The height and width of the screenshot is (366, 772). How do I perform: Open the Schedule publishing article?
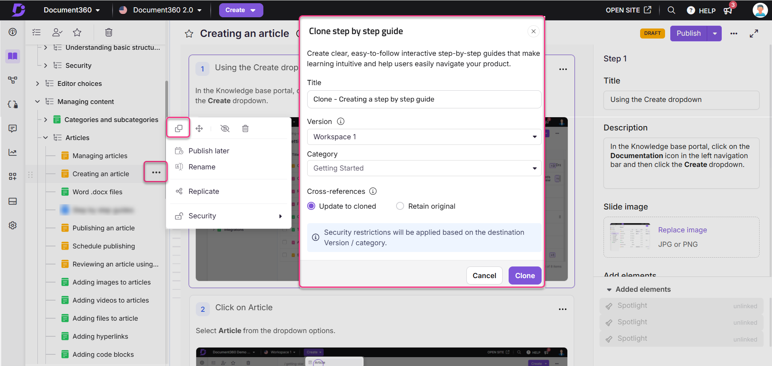103,246
